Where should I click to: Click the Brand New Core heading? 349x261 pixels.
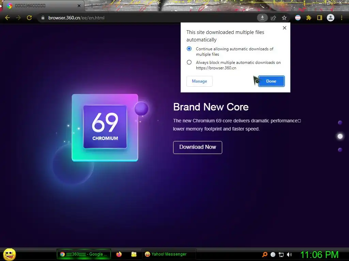[211, 107]
